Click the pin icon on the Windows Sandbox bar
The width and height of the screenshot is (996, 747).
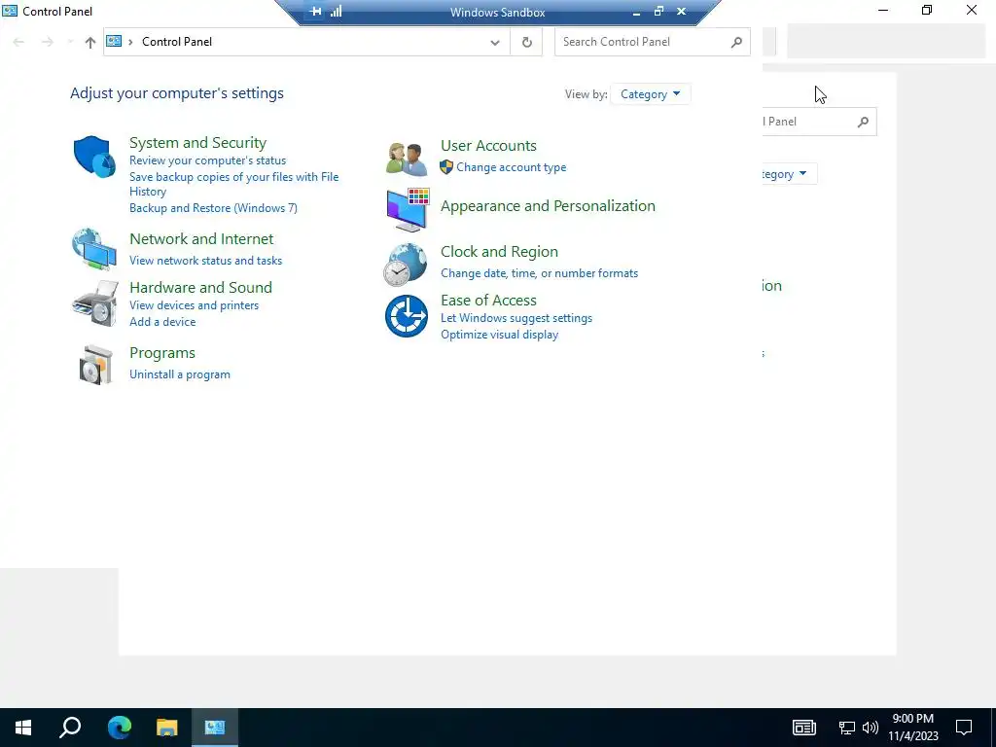click(x=315, y=12)
